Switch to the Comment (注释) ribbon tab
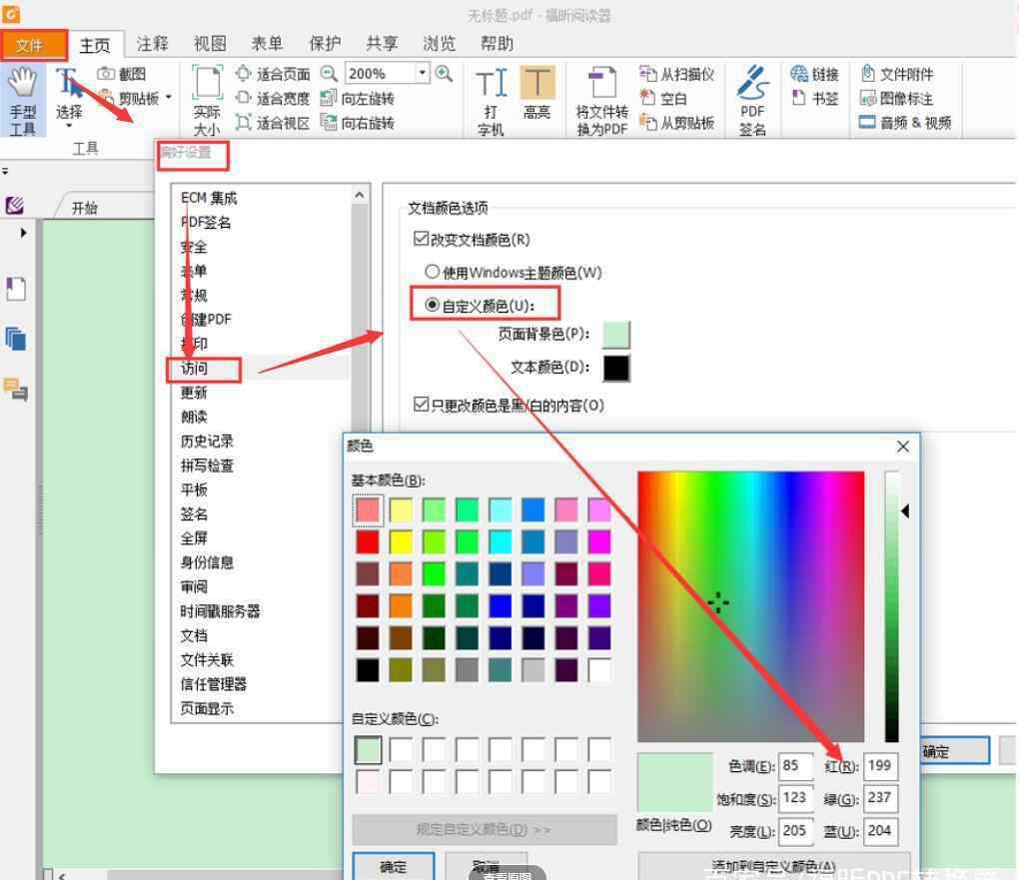The height and width of the screenshot is (880, 1019). click(x=152, y=44)
